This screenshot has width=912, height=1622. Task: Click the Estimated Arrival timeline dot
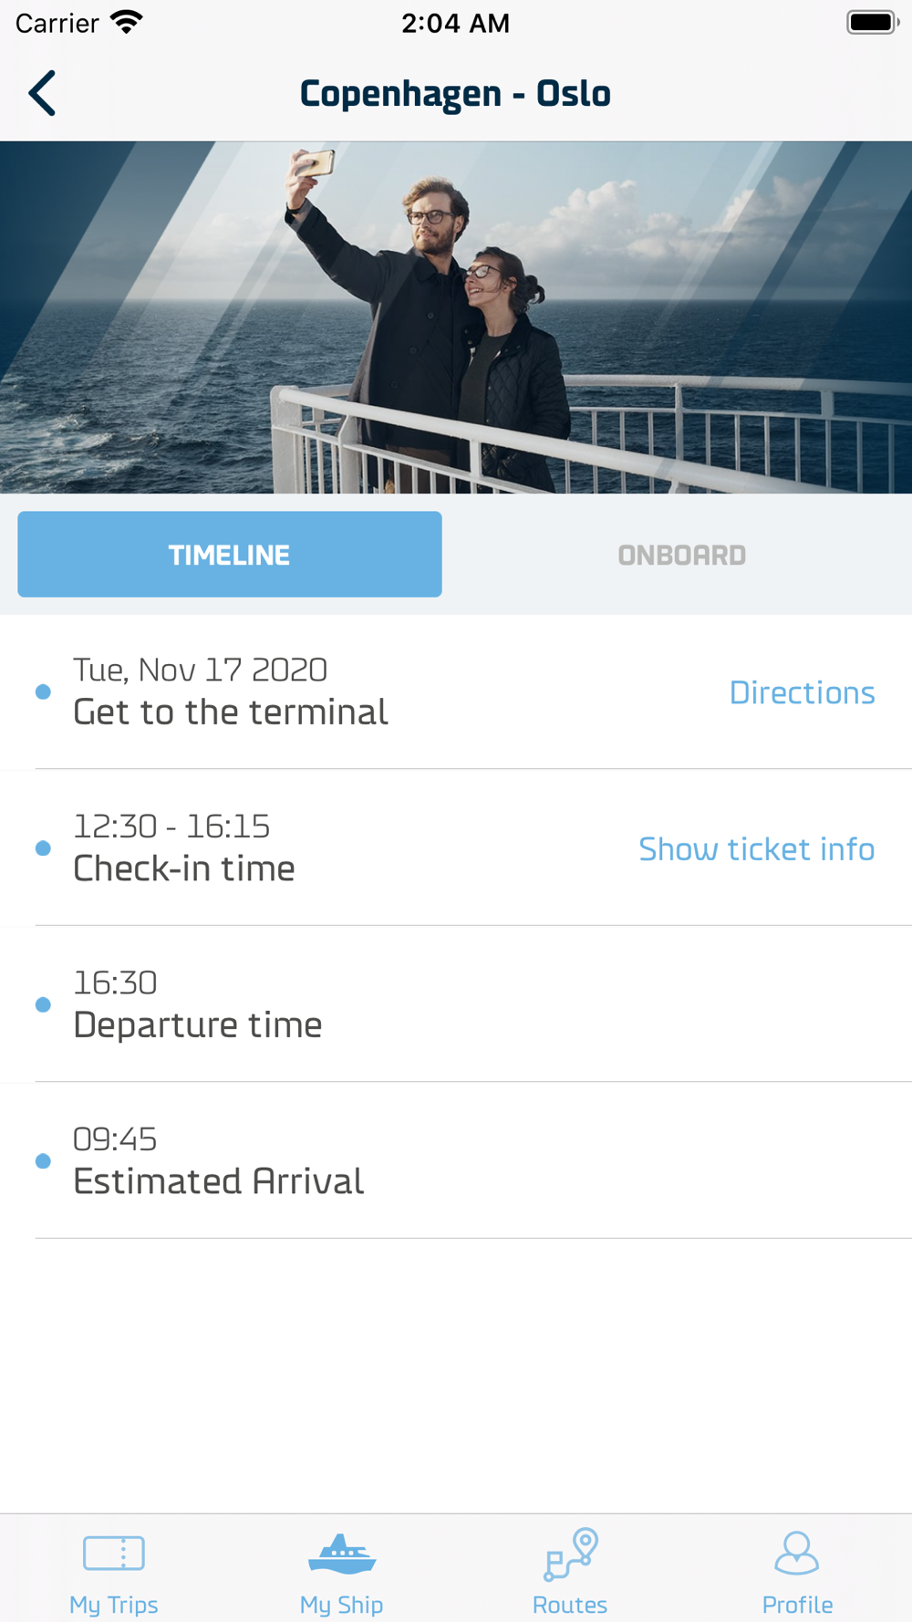pyautogui.click(x=43, y=1161)
